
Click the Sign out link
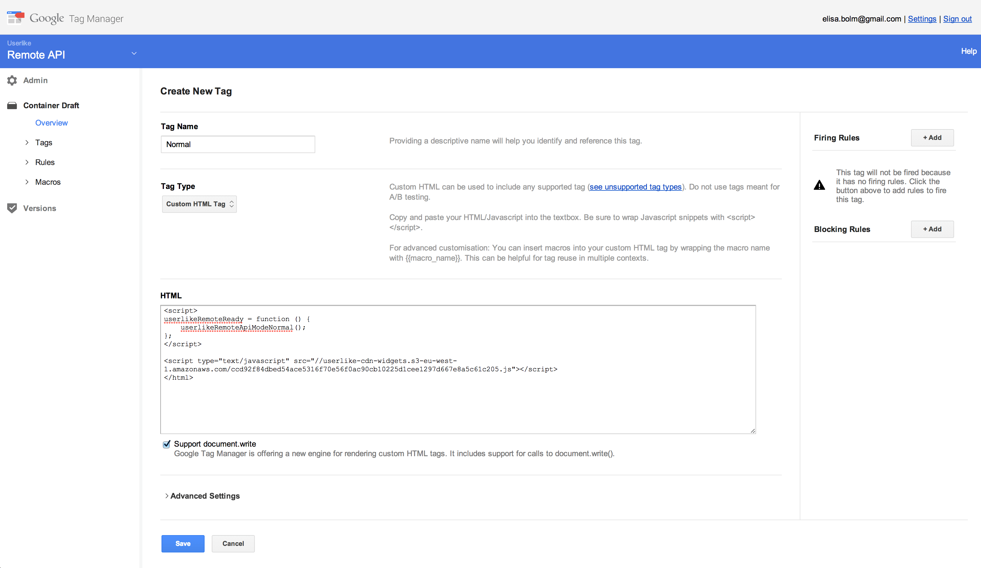tap(957, 19)
